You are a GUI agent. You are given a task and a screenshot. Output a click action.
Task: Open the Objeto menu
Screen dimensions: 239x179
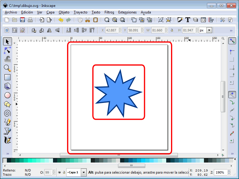point(64,12)
